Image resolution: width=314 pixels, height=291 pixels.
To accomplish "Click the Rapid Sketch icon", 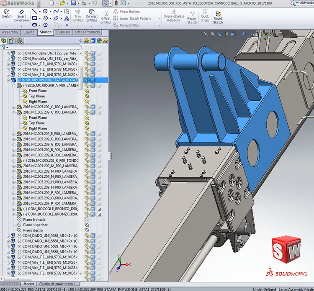I will [218, 18].
